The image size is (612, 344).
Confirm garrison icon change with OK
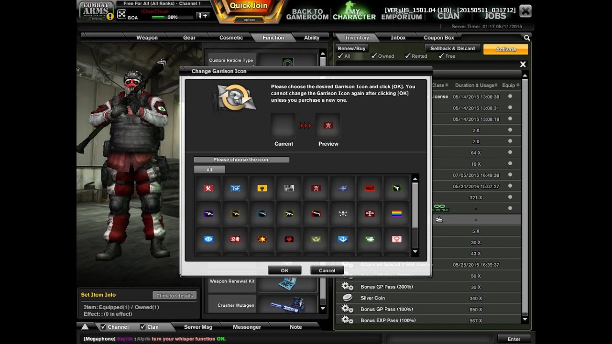[x=284, y=270]
